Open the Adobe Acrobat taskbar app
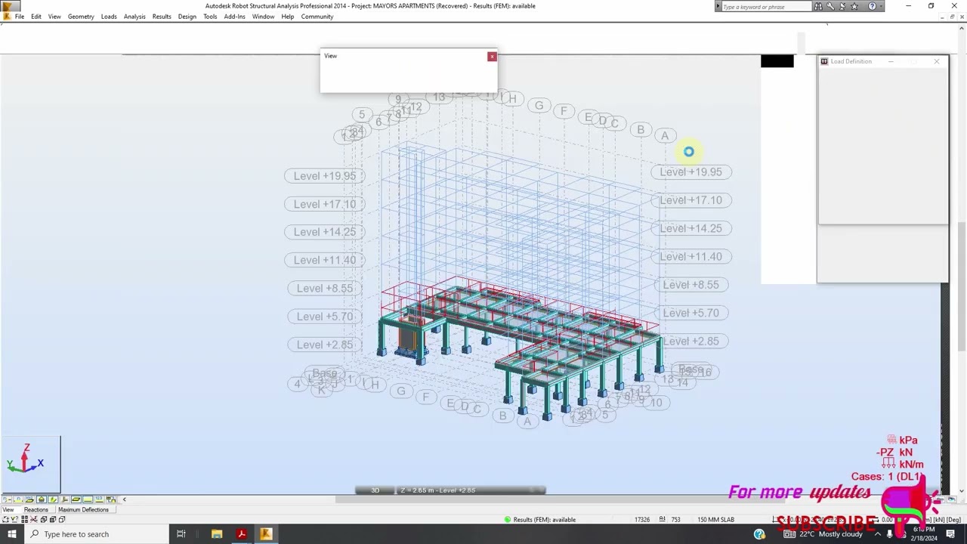Screen dimensions: 967x544 241,534
